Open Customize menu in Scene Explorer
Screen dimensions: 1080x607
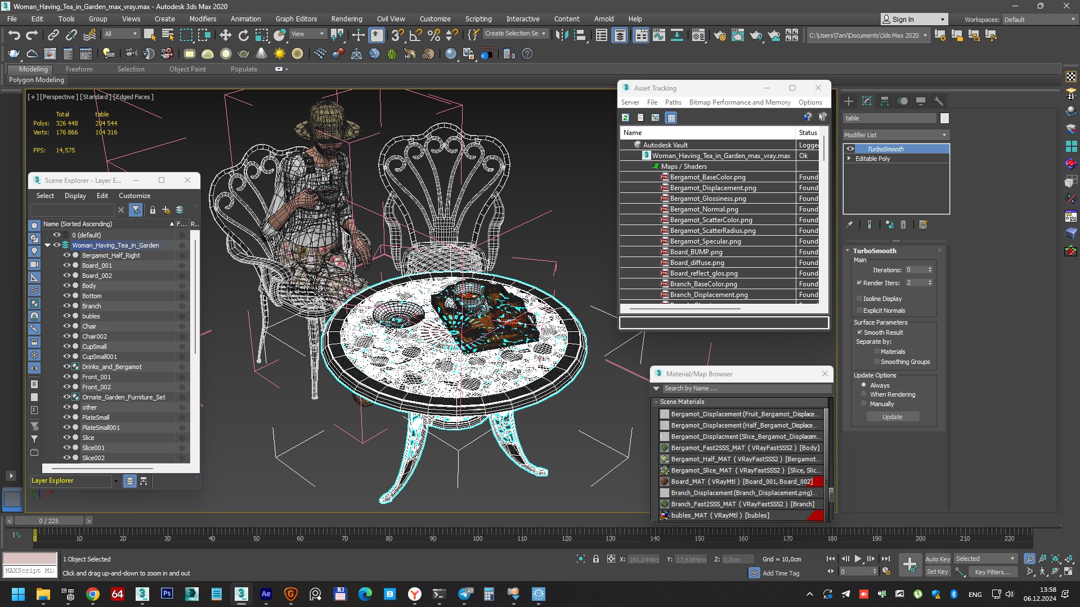tap(135, 196)
